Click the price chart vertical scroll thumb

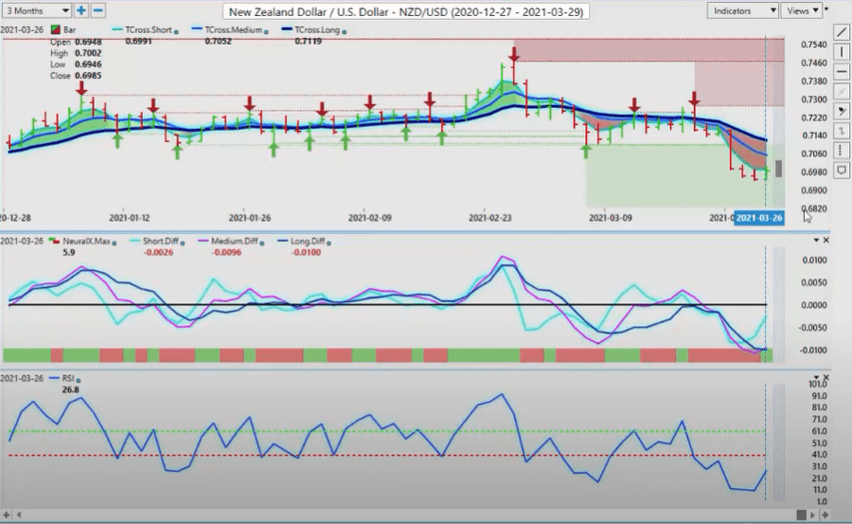pos(779,169)
